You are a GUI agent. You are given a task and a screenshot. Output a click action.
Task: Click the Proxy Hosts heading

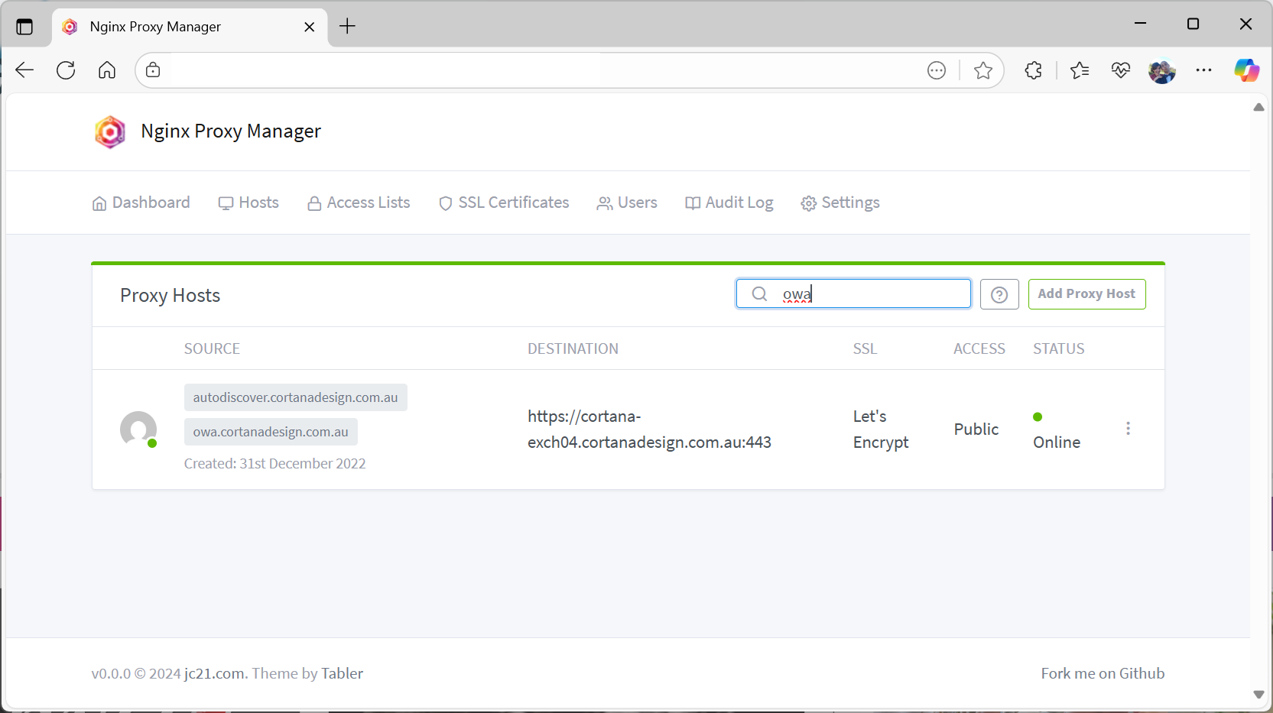click(x=170, y=296)
